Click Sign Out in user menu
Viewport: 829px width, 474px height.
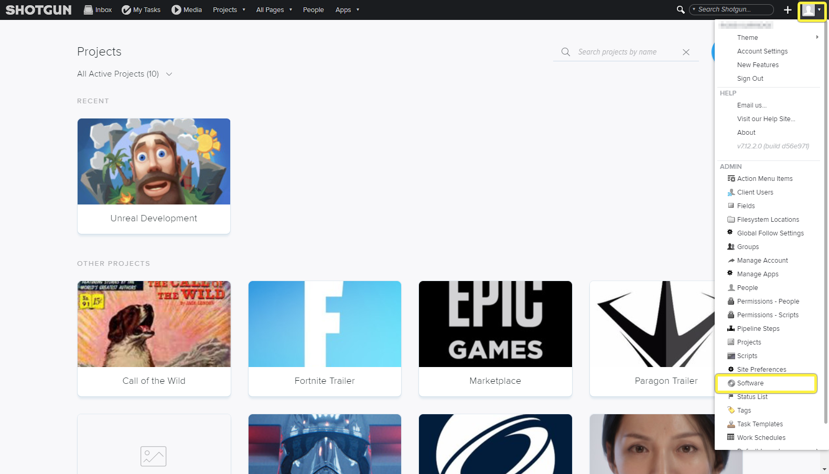pos(750,79)
